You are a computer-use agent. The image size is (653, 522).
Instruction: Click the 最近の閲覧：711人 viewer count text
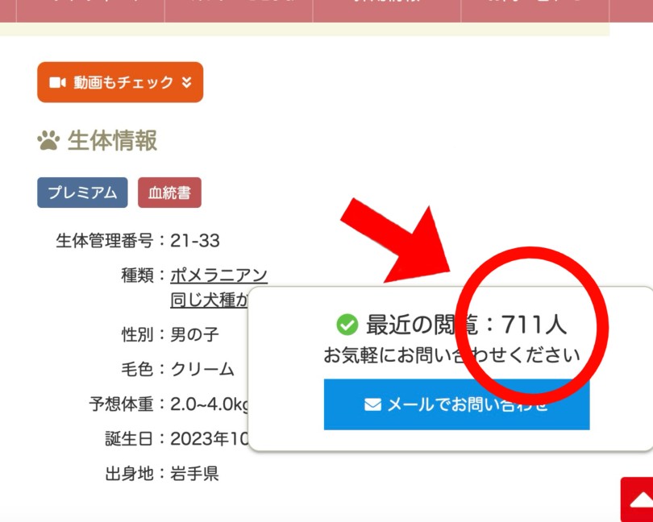click(466, 324)
